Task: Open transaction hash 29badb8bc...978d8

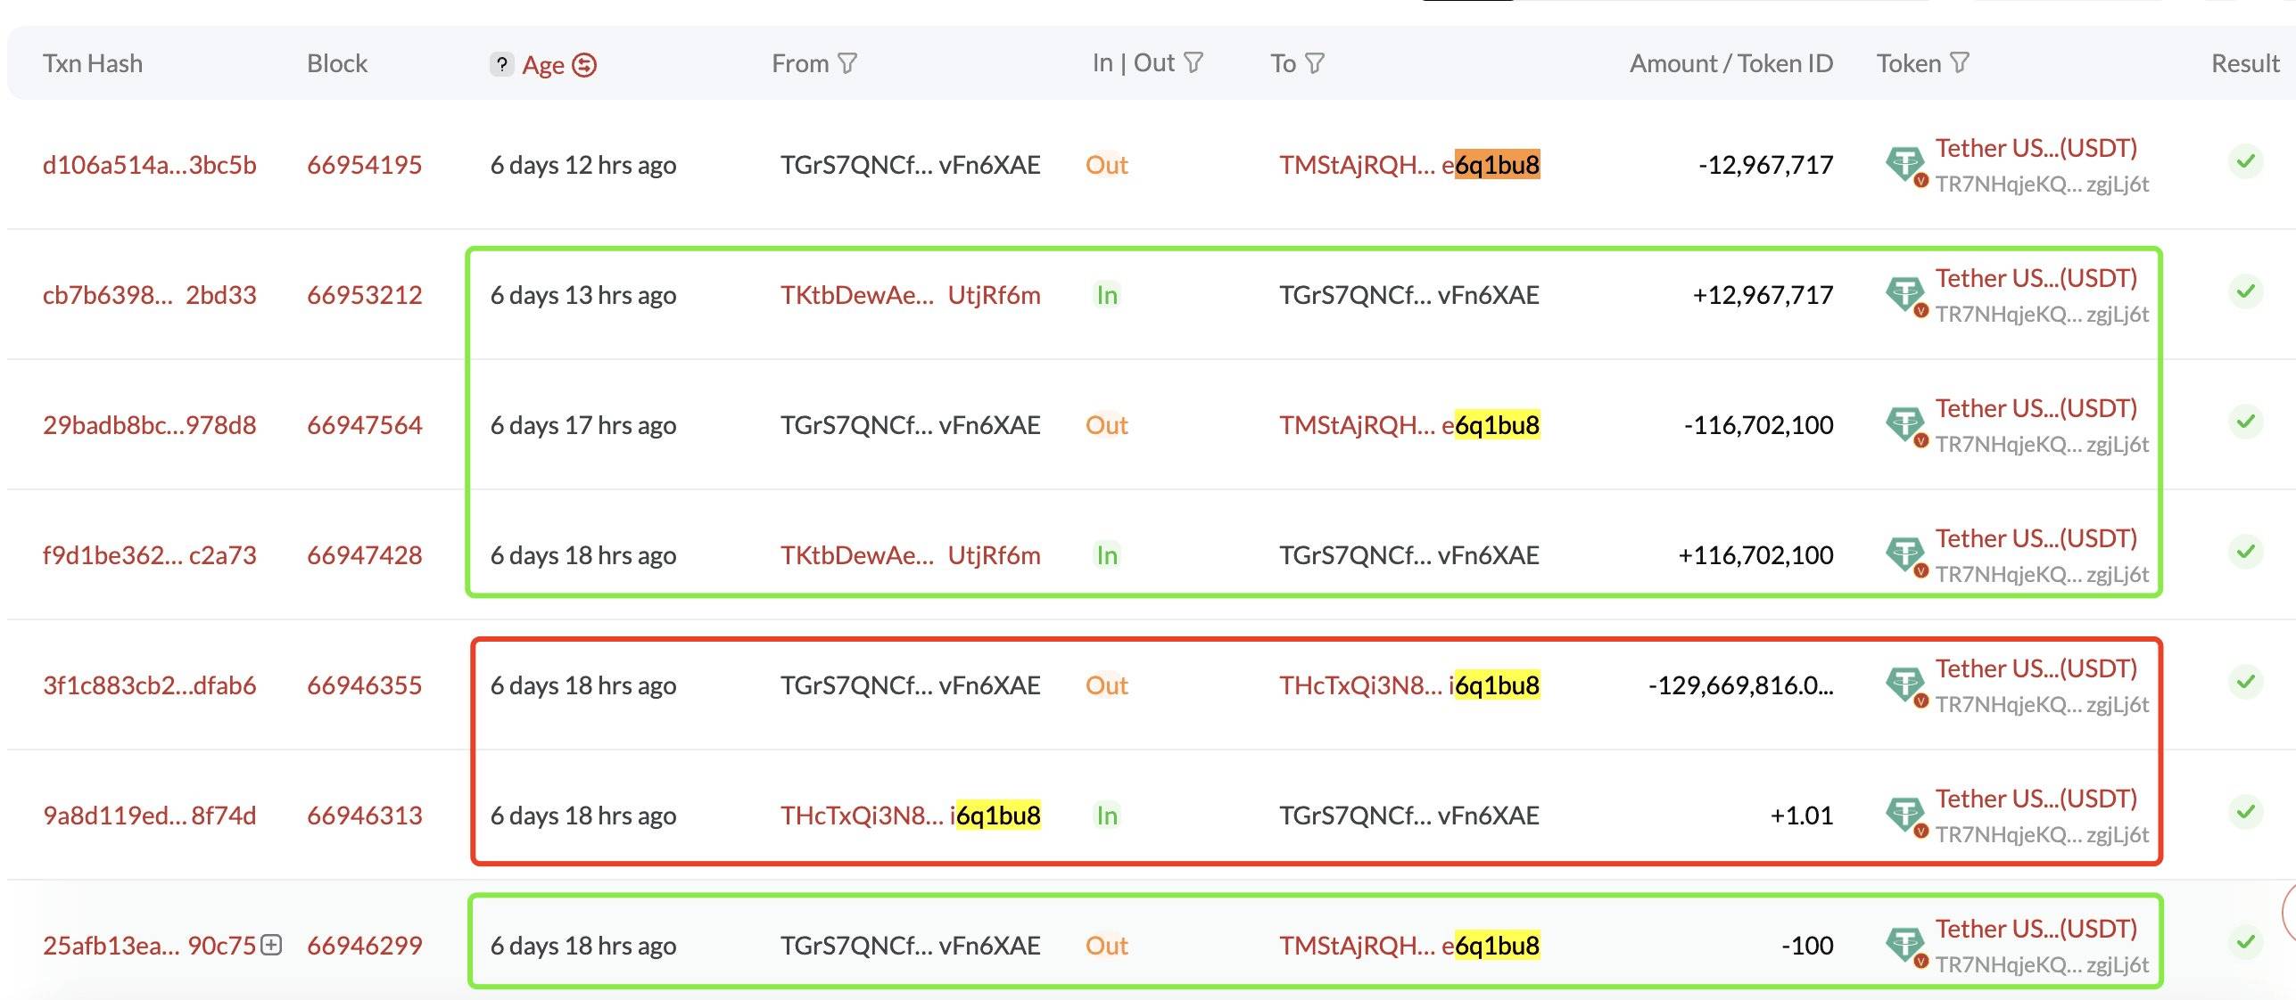Action: pyautogui.click(x=150, y=425)
